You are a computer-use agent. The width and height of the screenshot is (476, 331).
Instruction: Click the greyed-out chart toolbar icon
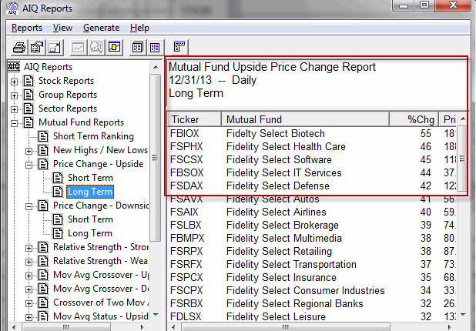[79, 47]
